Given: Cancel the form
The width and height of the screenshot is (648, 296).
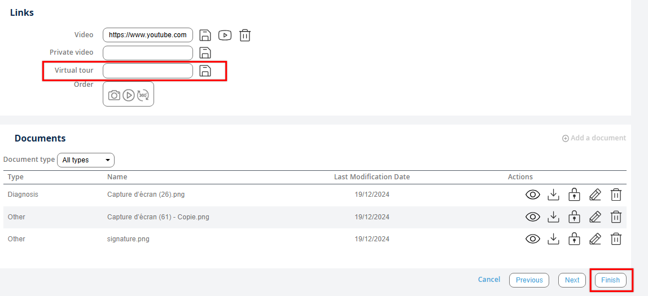Looking at the screenshot, I should click(x=489, y=280).
